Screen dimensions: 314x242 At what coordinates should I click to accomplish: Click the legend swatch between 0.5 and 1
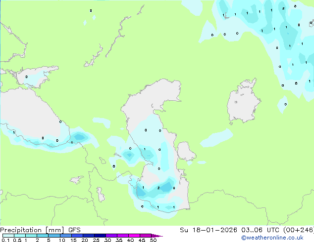(20, 236)
